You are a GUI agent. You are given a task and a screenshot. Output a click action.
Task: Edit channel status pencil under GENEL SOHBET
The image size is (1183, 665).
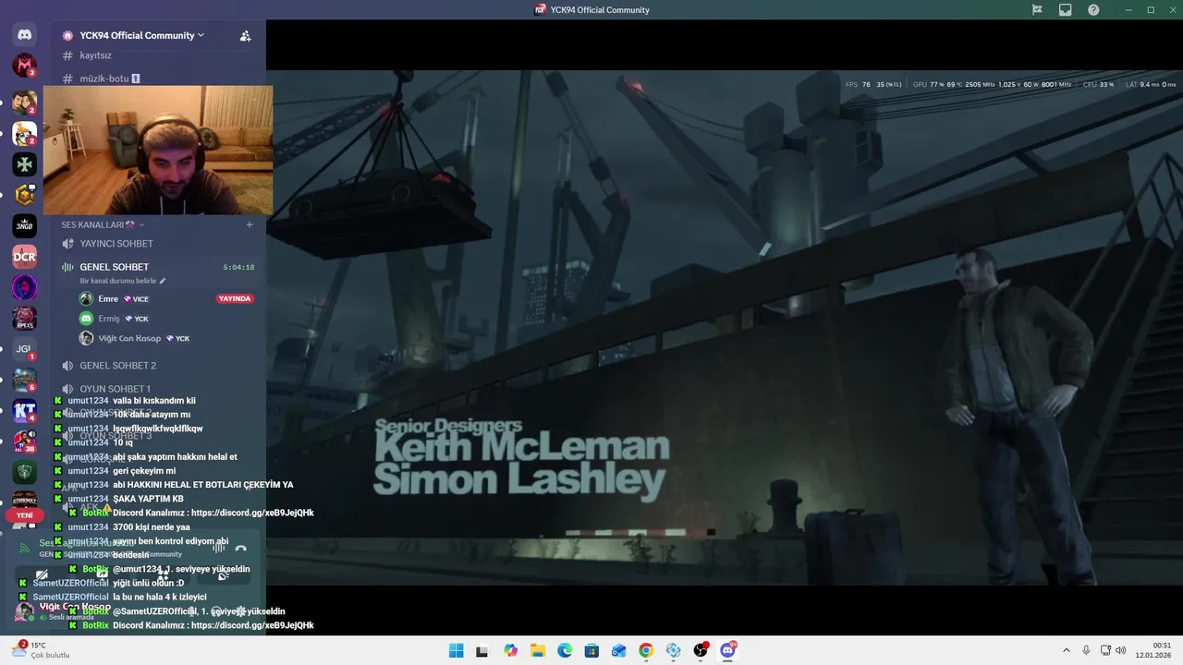pyautogui.click(x=163, y=281)
